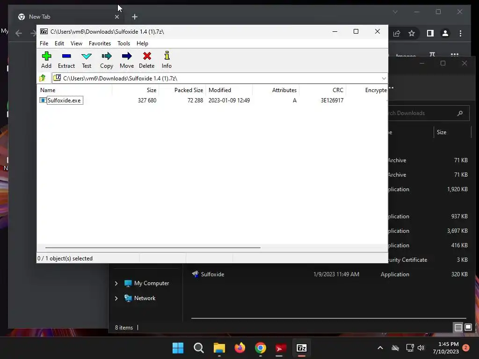Select the New Tab Chrome tab
Image resolution: width=479 pixels, height=359 pixels.
[x=69, y=17]
